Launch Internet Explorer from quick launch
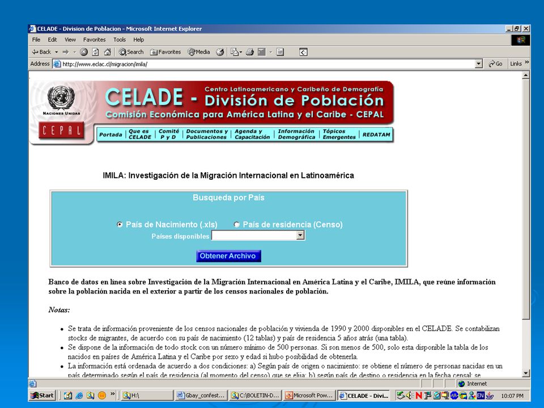 79,395
